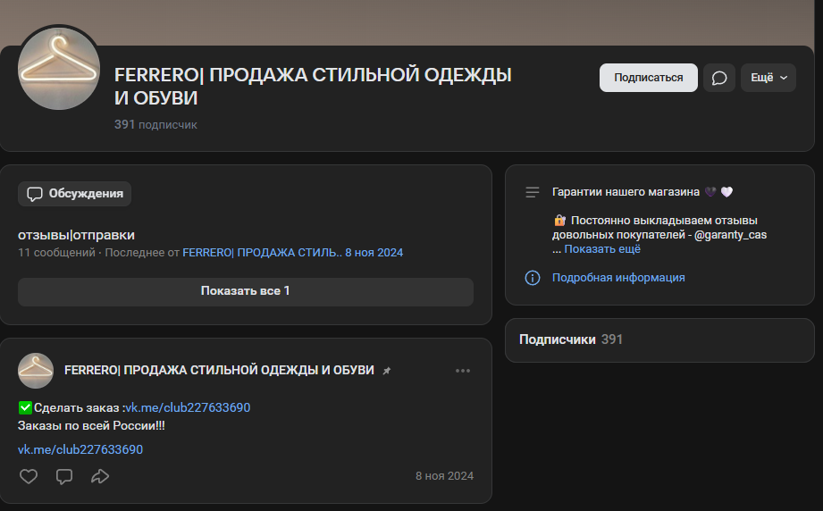Expand description with Показать ещё
The image size is (823, 511).
coord(602,249)
